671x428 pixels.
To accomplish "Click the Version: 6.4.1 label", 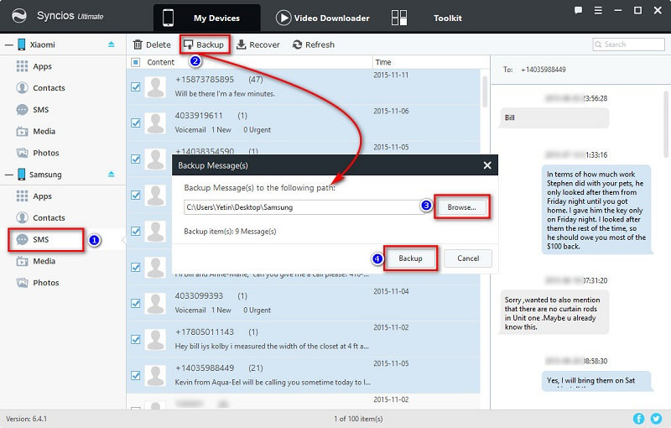I will click(x=27, y=419).
